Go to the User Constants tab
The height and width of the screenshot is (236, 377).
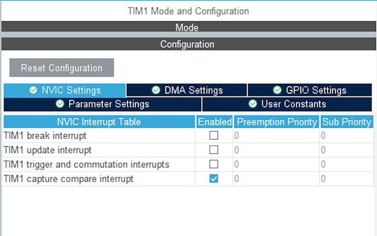(287, 104)
